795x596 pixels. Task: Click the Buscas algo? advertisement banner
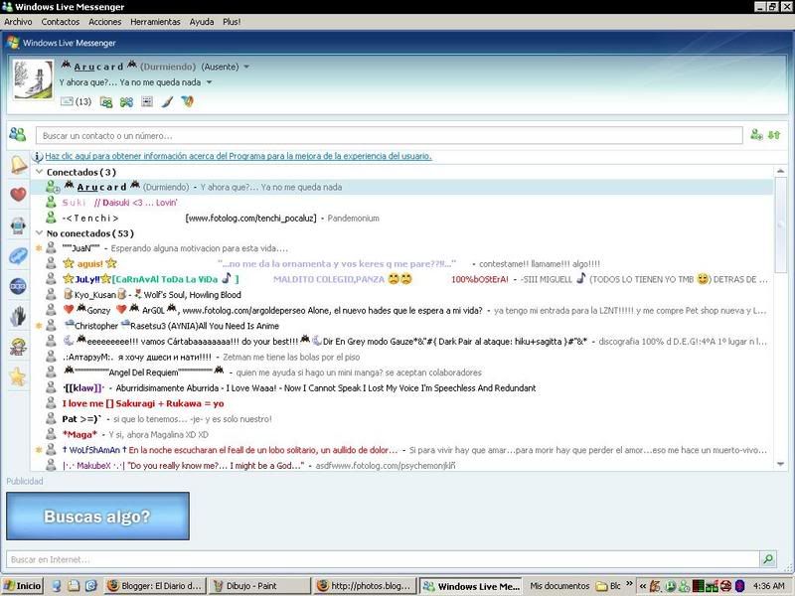point(97,516)
